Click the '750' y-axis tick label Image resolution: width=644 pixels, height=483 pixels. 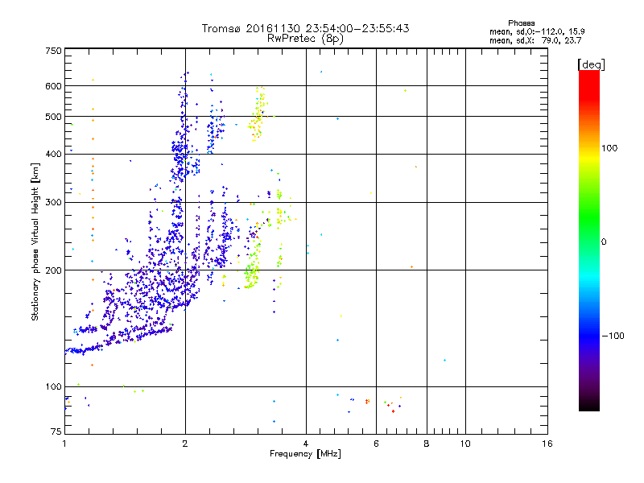[53, 51]
